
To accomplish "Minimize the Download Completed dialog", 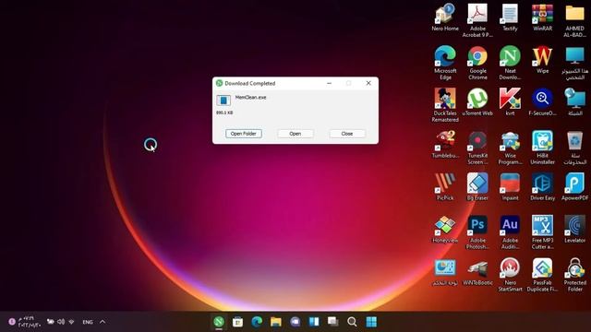I will 329,83.
